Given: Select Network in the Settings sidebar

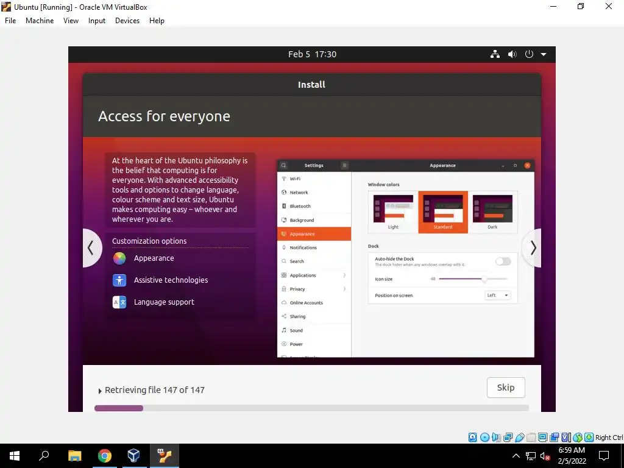Looking at the screenshot, I should pyautogui.click(x=314, y=193).
